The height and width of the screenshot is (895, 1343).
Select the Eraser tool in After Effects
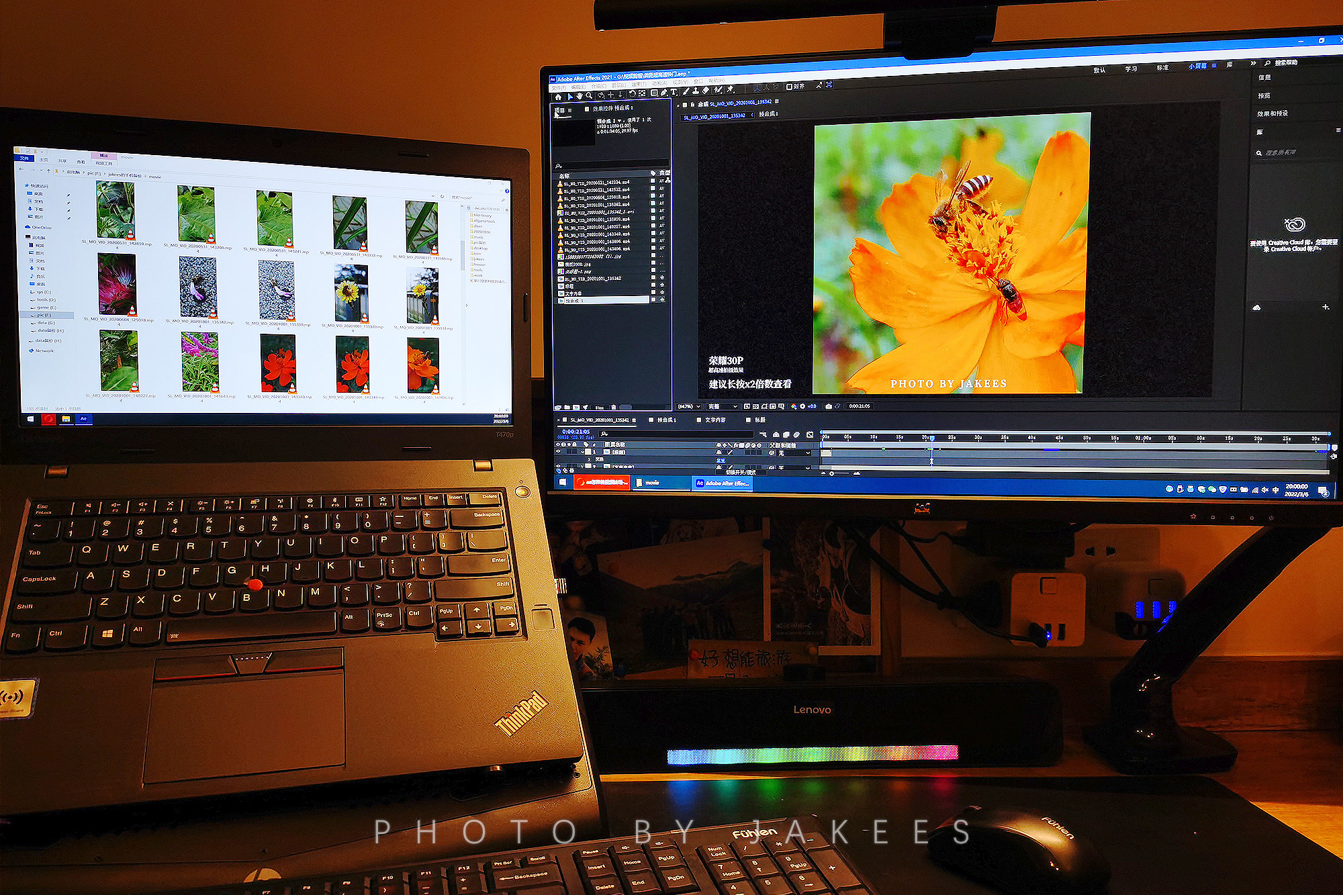(x=705, y=91)
